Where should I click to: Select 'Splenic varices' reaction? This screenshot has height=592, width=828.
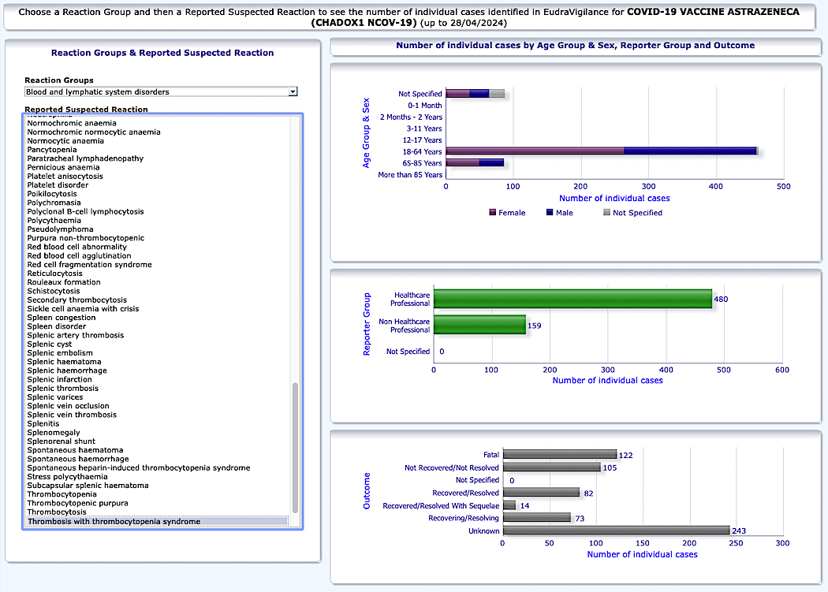coord(55,397)
